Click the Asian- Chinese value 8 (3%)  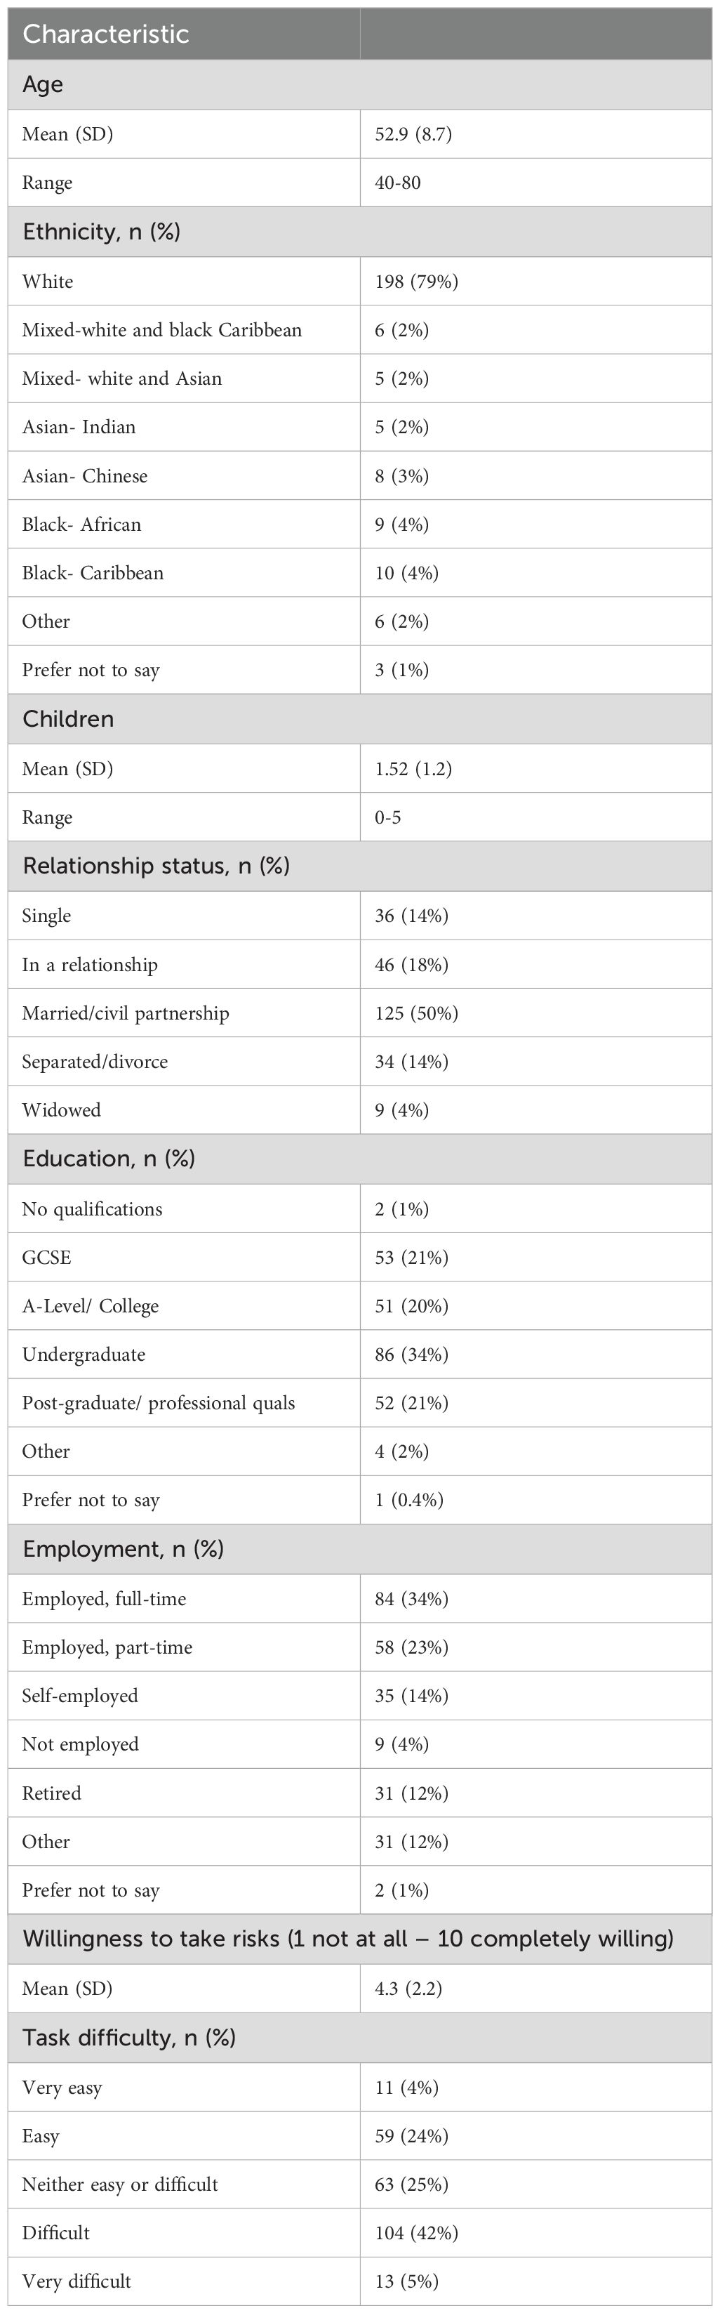pyautogui.click(x=401, y=476)
